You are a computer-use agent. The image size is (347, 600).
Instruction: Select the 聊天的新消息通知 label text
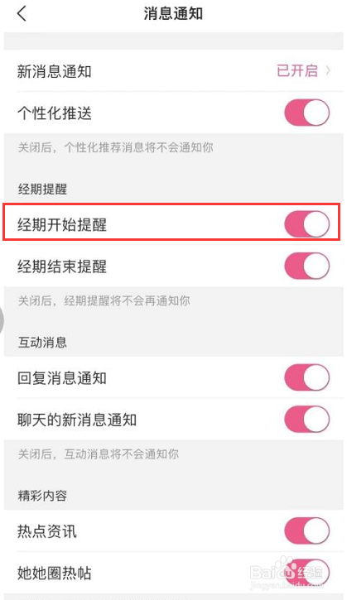[x=77, y=420]
